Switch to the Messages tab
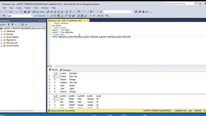Viewport: 206px width, 116px height. click(x=65, y=70)
